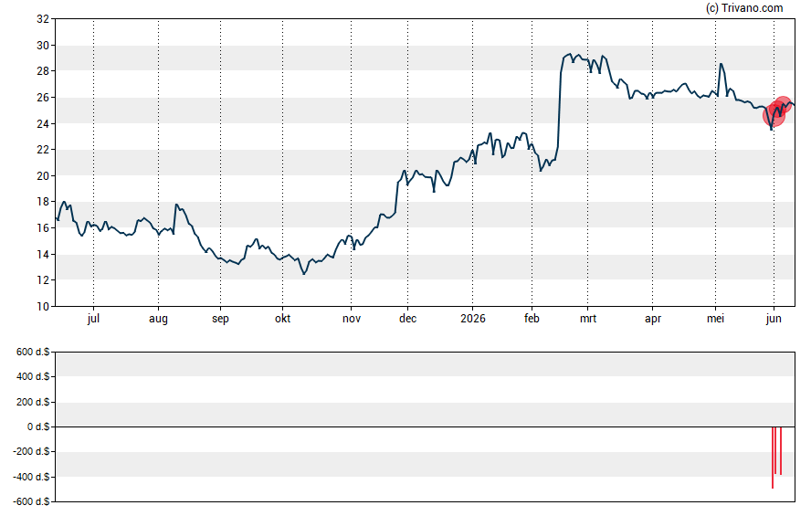This screenshot has height=516, width=811.
Task: Select the "200 d.$" volume axis label
Action: coord(33,402)
